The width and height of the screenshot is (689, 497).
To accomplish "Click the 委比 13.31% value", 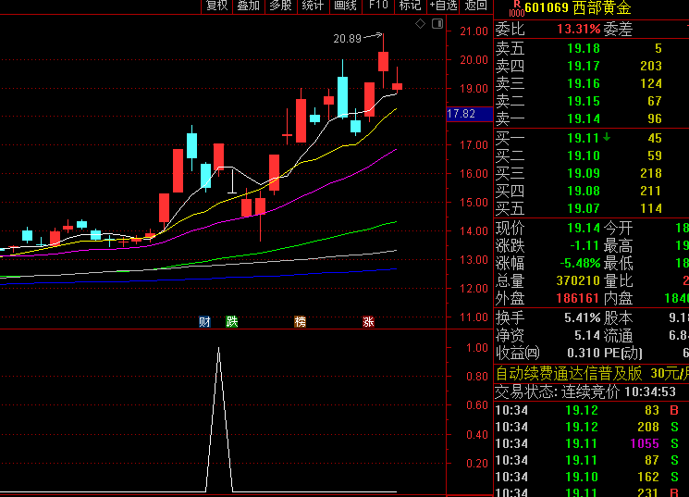I will pyautogui.click(x=579, y=29).
